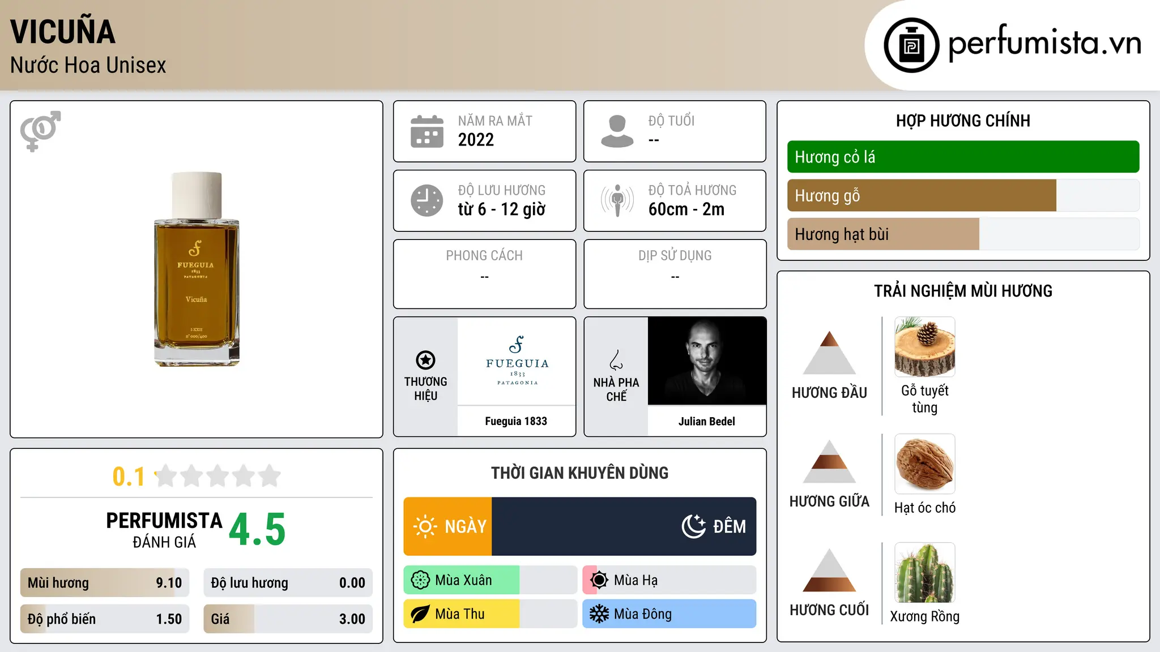
Task: Click the ĐÊM nighttime segment
Action: tap(624, 526)
